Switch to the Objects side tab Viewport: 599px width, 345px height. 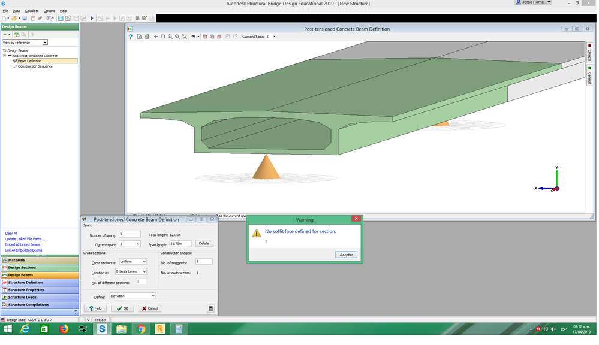589,53
